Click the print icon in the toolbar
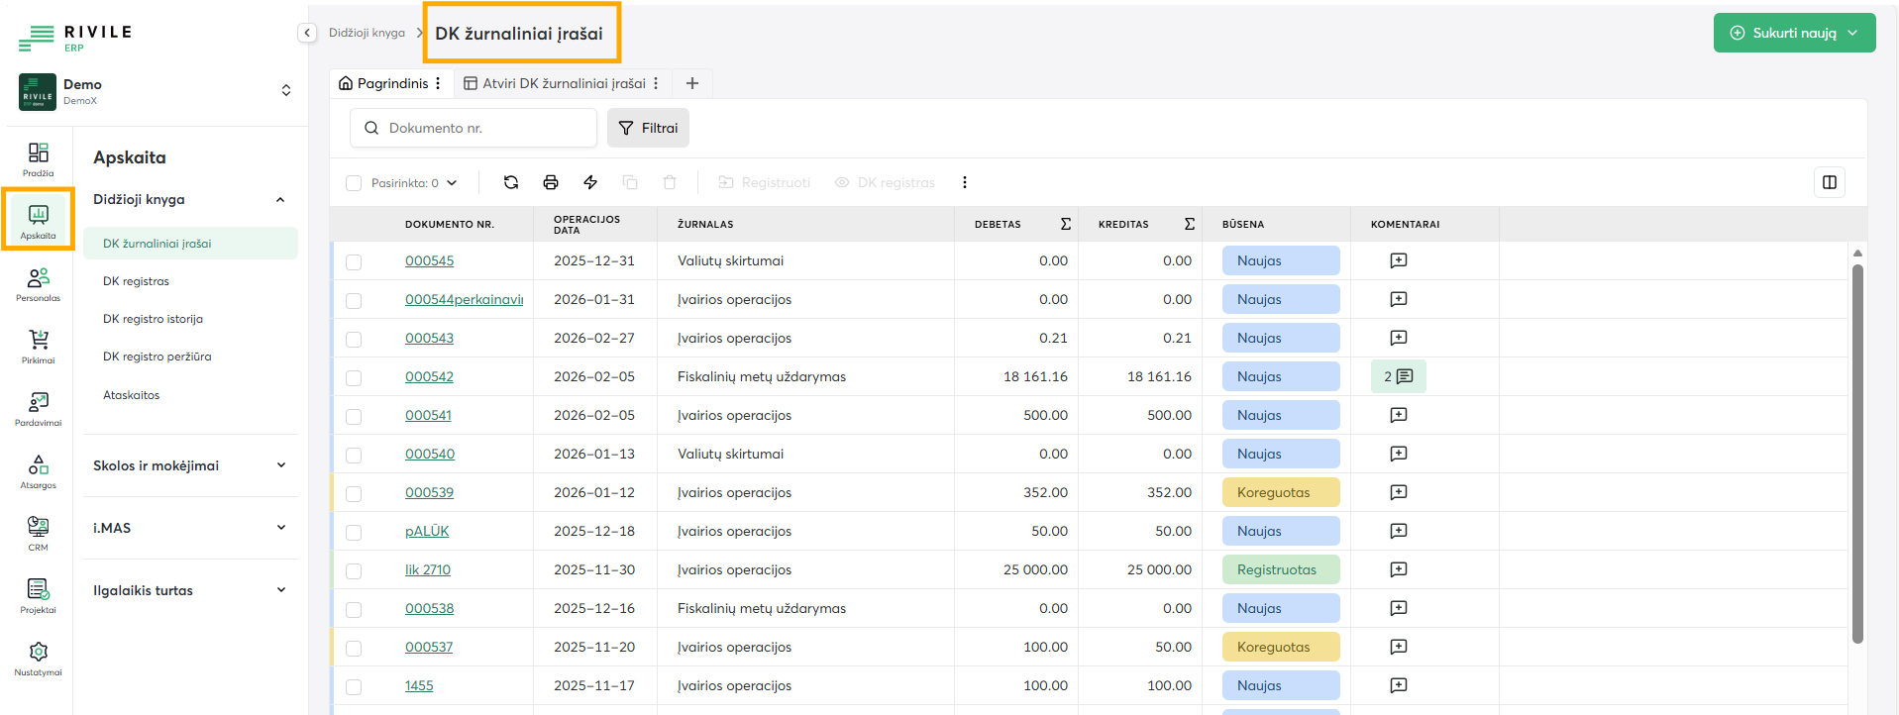 (x=551, y=182)
